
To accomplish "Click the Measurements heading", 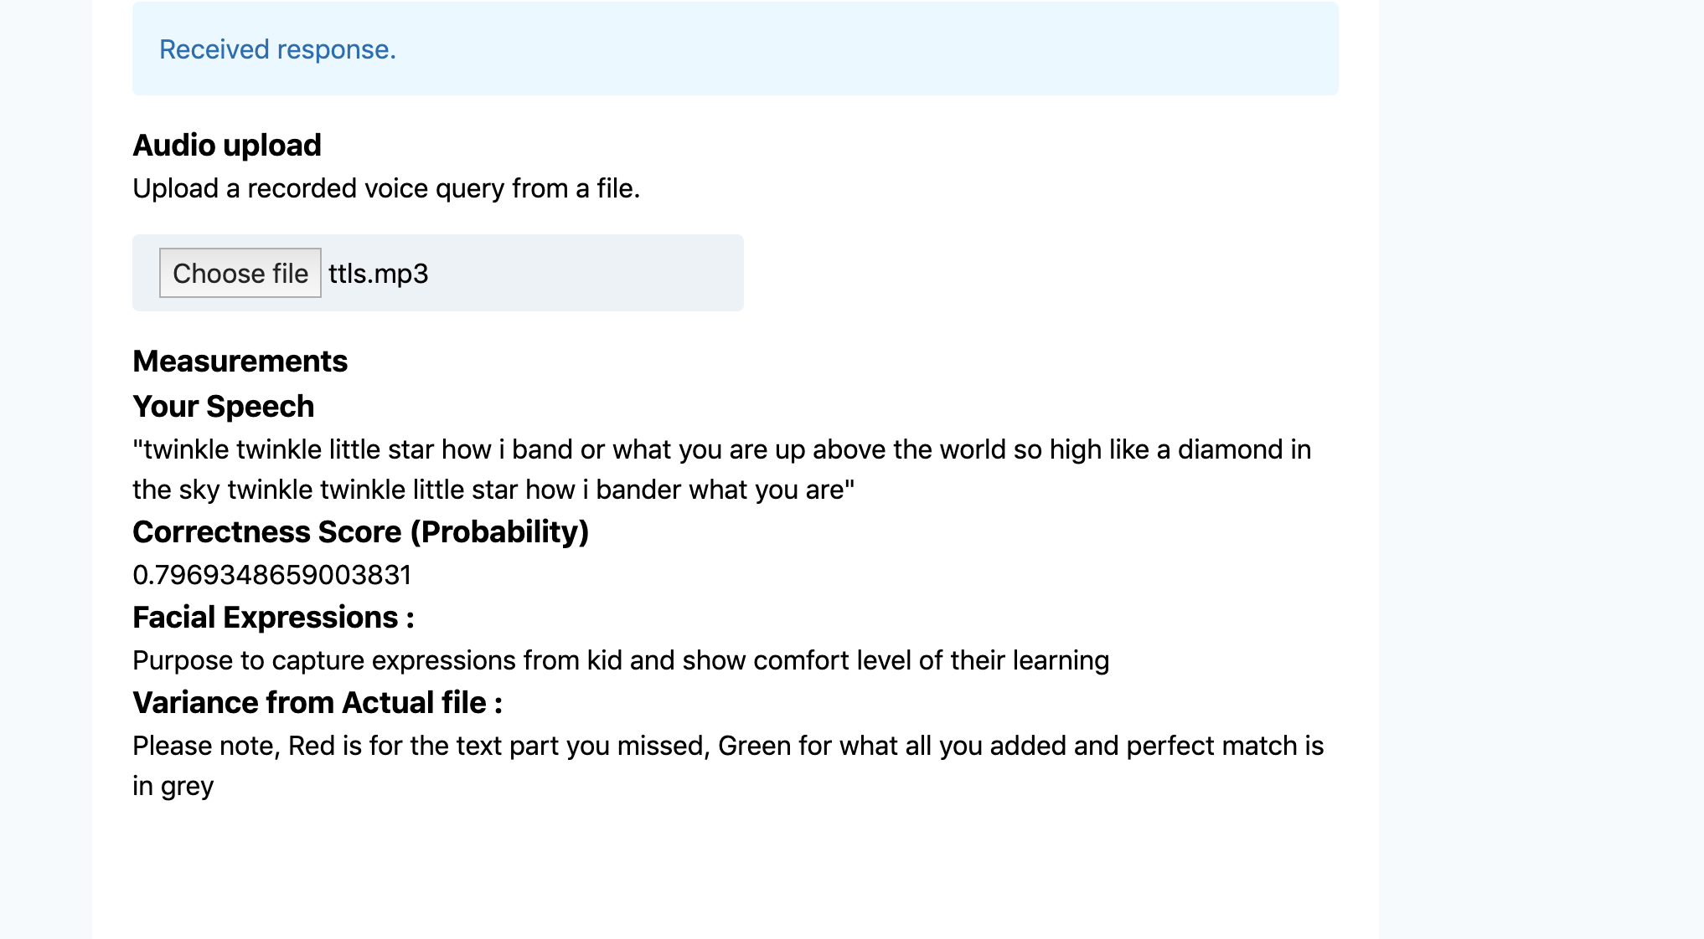I will tap(240, 361).
